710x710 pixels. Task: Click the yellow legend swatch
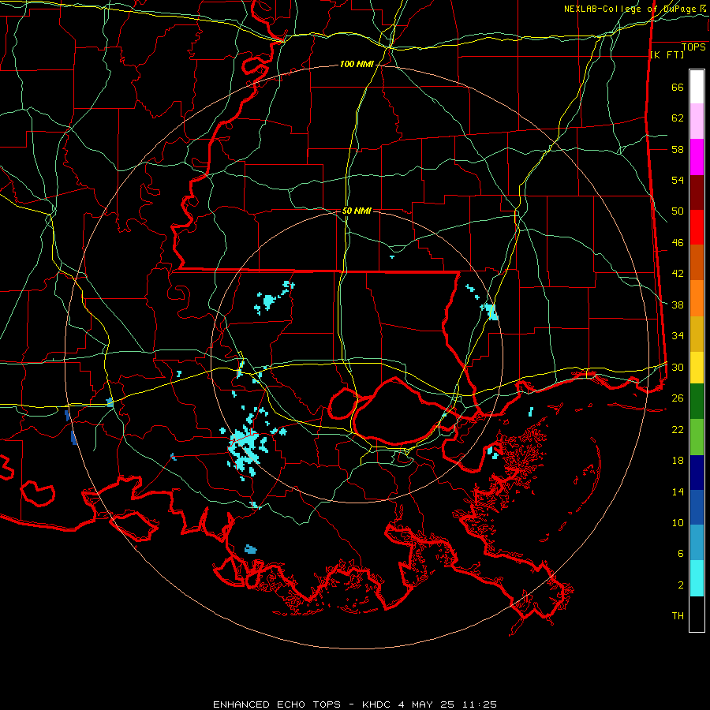(x=697, y=368)
